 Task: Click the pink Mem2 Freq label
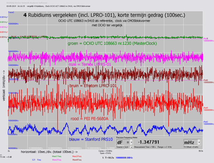click(x=56, y=160)
